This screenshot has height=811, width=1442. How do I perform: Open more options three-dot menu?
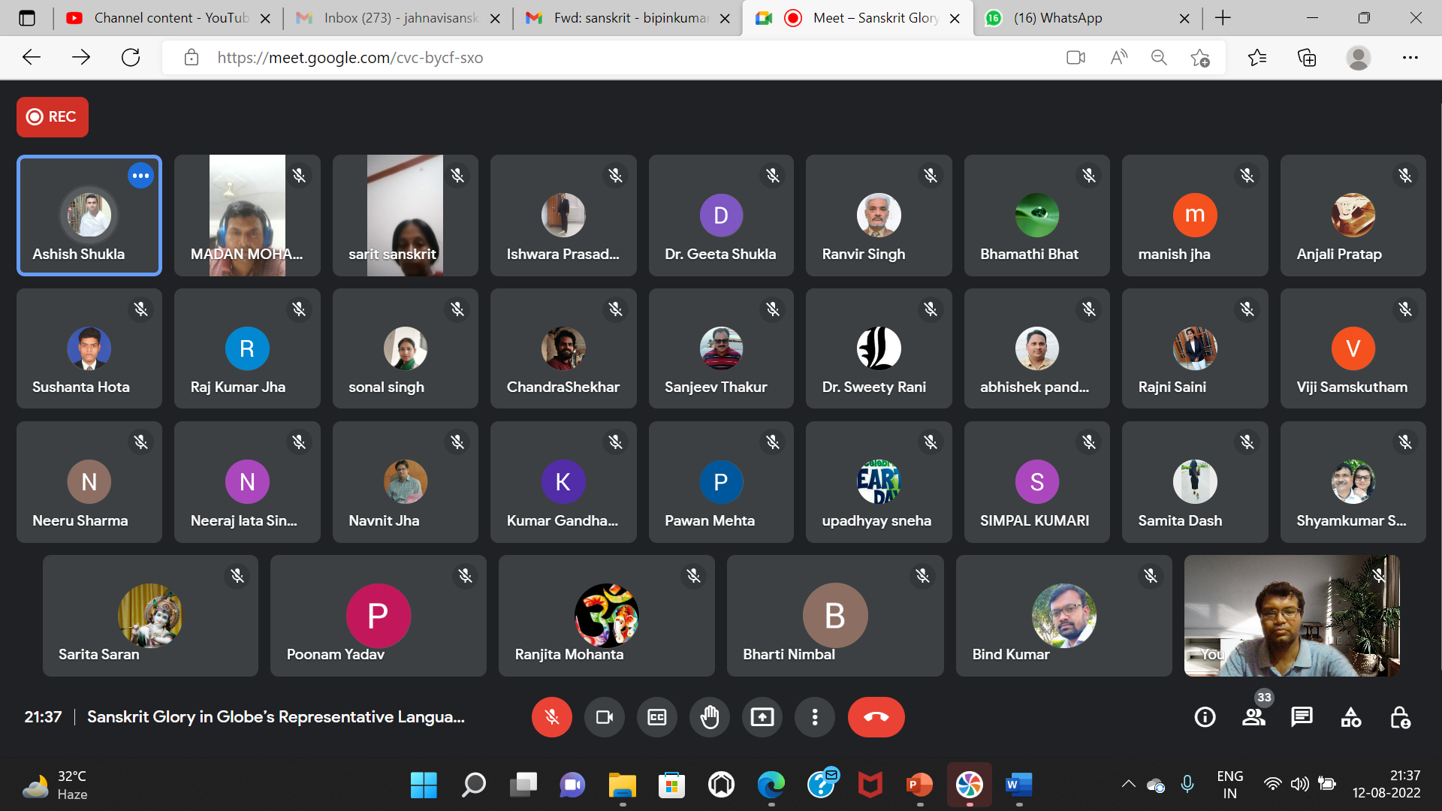(814, 717)
